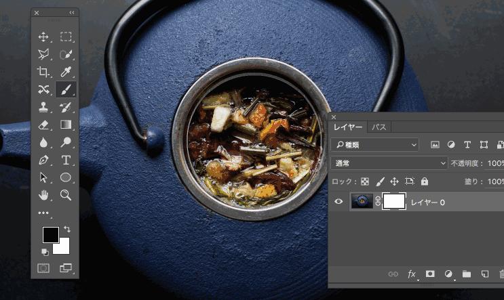The height and width of the screenshot is (300, 504).
Task: Select the Move tool
Action: point(43,37)
